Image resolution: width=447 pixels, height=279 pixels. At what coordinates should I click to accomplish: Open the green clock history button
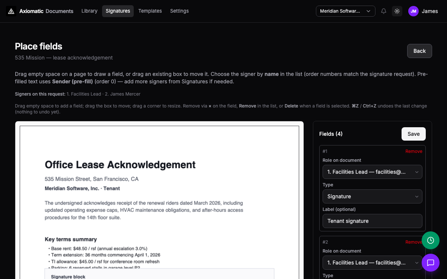(431, 240)
